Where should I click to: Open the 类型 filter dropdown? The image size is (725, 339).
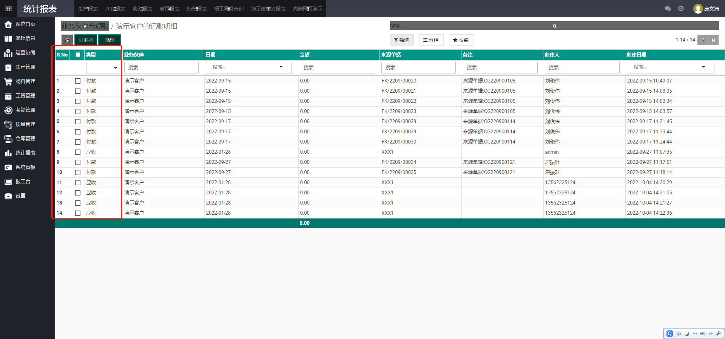coord(102,67)
